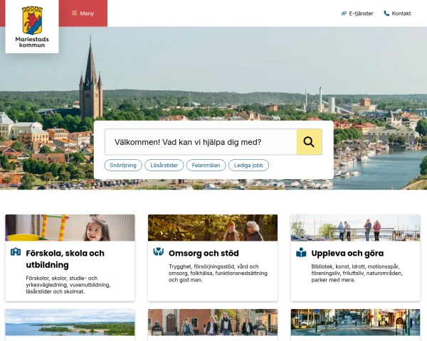The height and width of the screenshot is (341, 427).
Task: Select the Läsårstider quick link
Action: click(164, 165)
